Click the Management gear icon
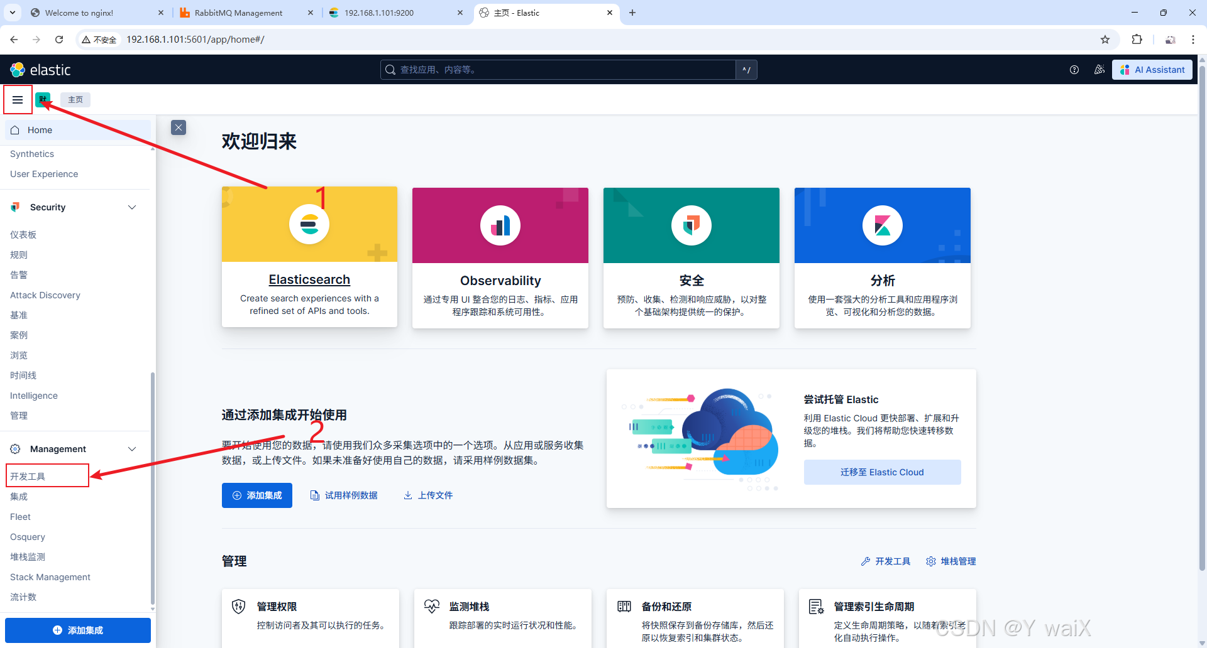This screenshot has height=648, width=1207. pyautogui.click(x=16, y=449)
